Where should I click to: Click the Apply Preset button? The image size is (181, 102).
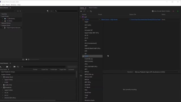pyautogui.click(x=72, y=67)
